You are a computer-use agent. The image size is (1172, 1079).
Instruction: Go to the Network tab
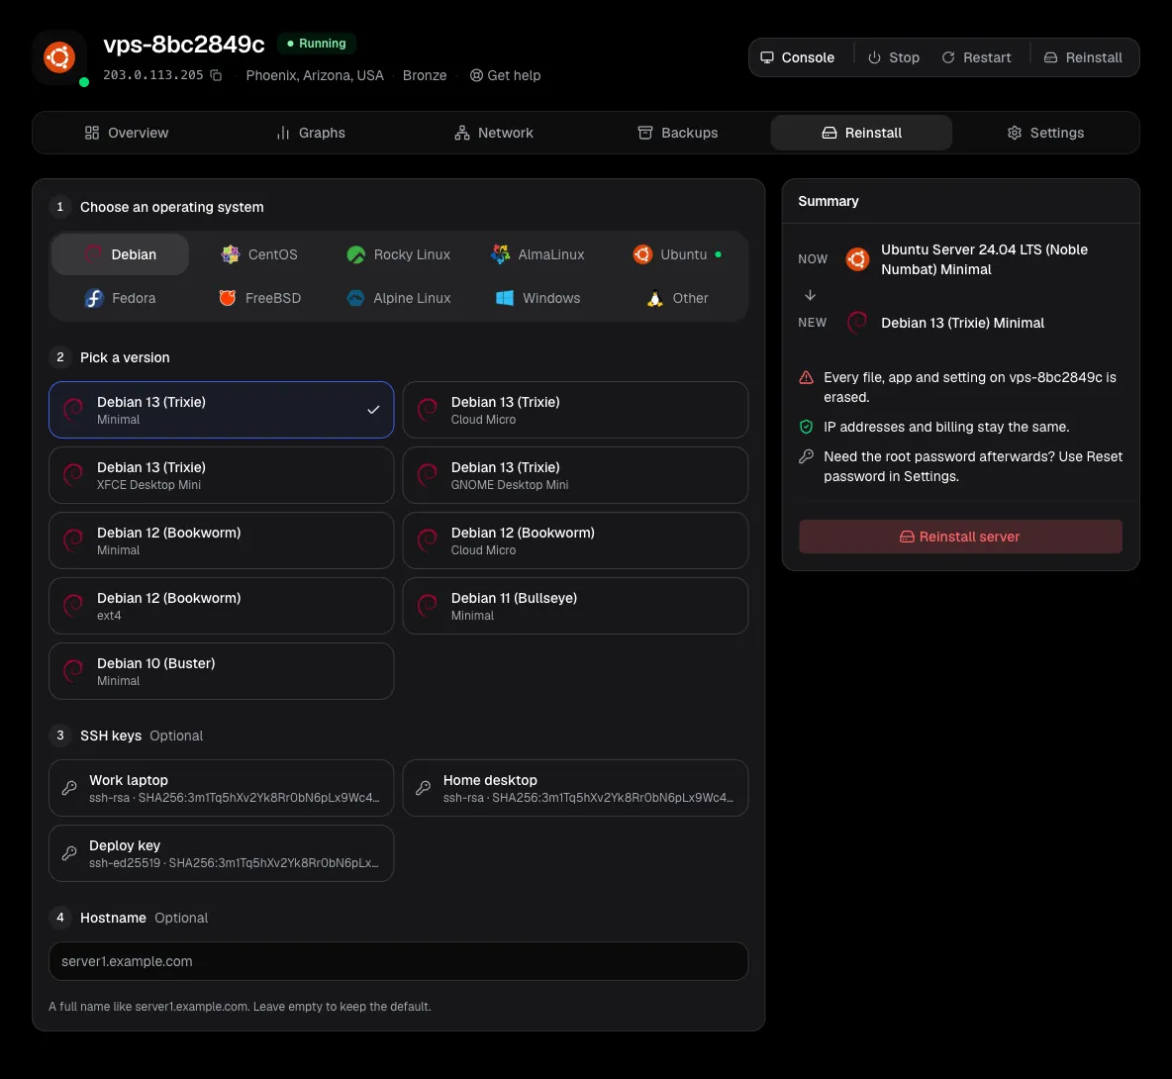click(494, 133)
